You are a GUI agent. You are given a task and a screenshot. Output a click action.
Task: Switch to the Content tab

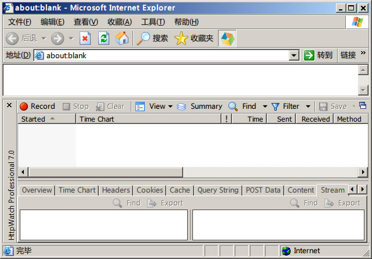click(x=301, y=190)
